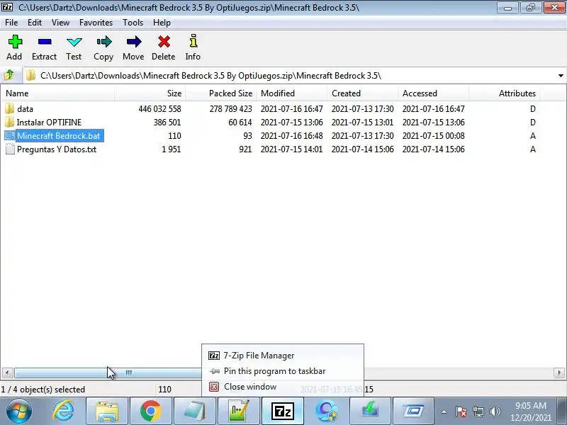Click the volume speaker tray icon
This screenshot has height=425, width=567.
495,412
